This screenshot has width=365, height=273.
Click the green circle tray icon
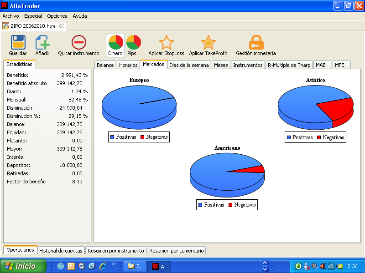coord(298,266)
